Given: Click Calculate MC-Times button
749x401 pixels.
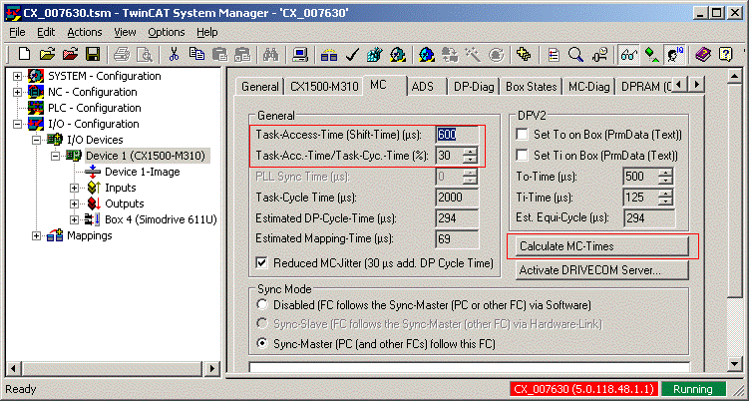Looking at the screenshot, I should pos(601,246).
